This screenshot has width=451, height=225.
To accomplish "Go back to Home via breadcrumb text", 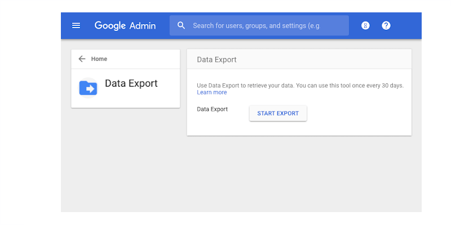I will tap(99, 58).
